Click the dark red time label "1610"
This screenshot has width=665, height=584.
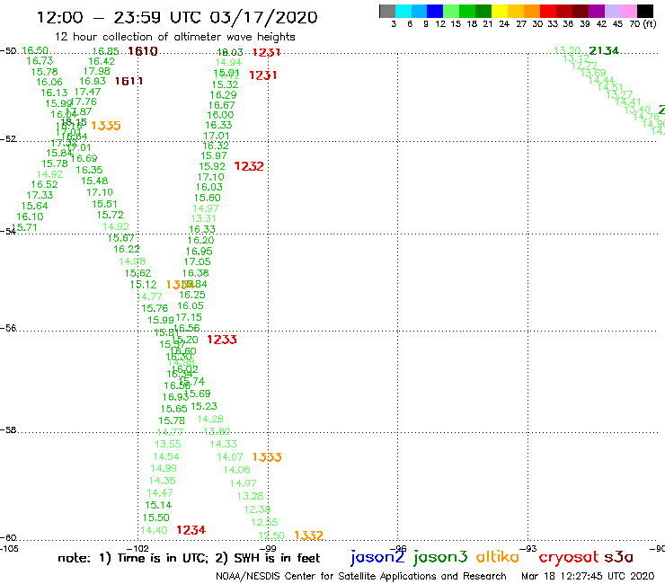[143, 51]
